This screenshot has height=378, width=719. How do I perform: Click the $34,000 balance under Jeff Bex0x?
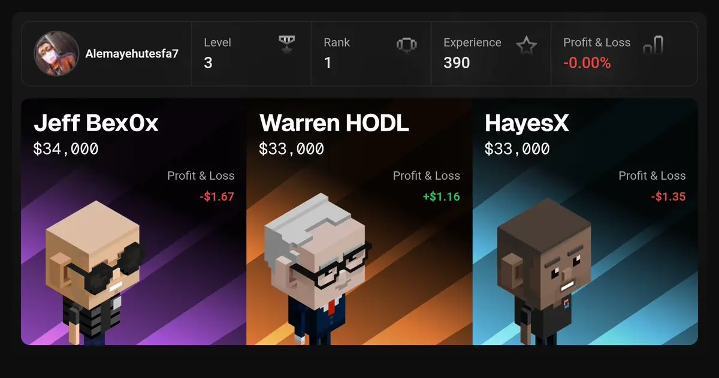66,149
